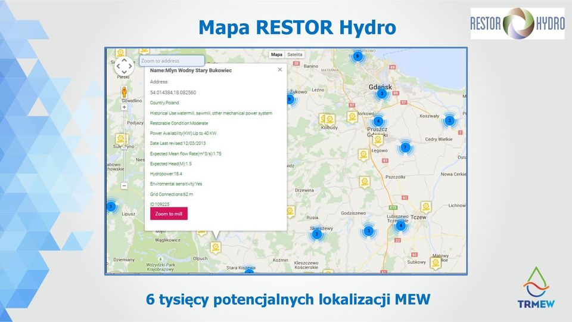The width and height of the screenshot is (572, 322).
Task: Switch map view to Satelita
Action: pyautogui.click(x=295, y=54)
